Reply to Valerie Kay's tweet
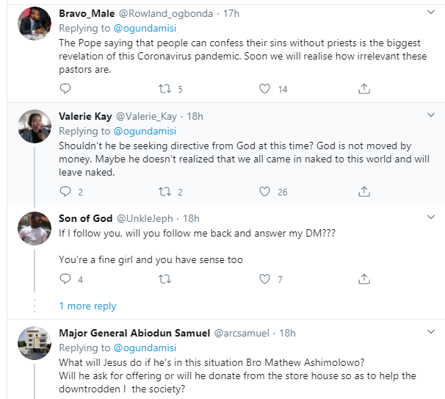445x399 pixels. pos(65,192)
